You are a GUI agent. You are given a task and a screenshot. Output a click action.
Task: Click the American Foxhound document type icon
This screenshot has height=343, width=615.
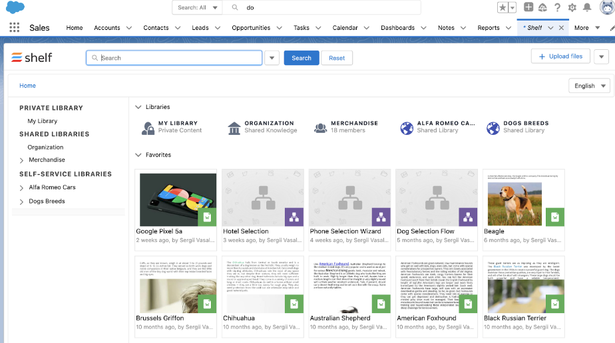468,304
